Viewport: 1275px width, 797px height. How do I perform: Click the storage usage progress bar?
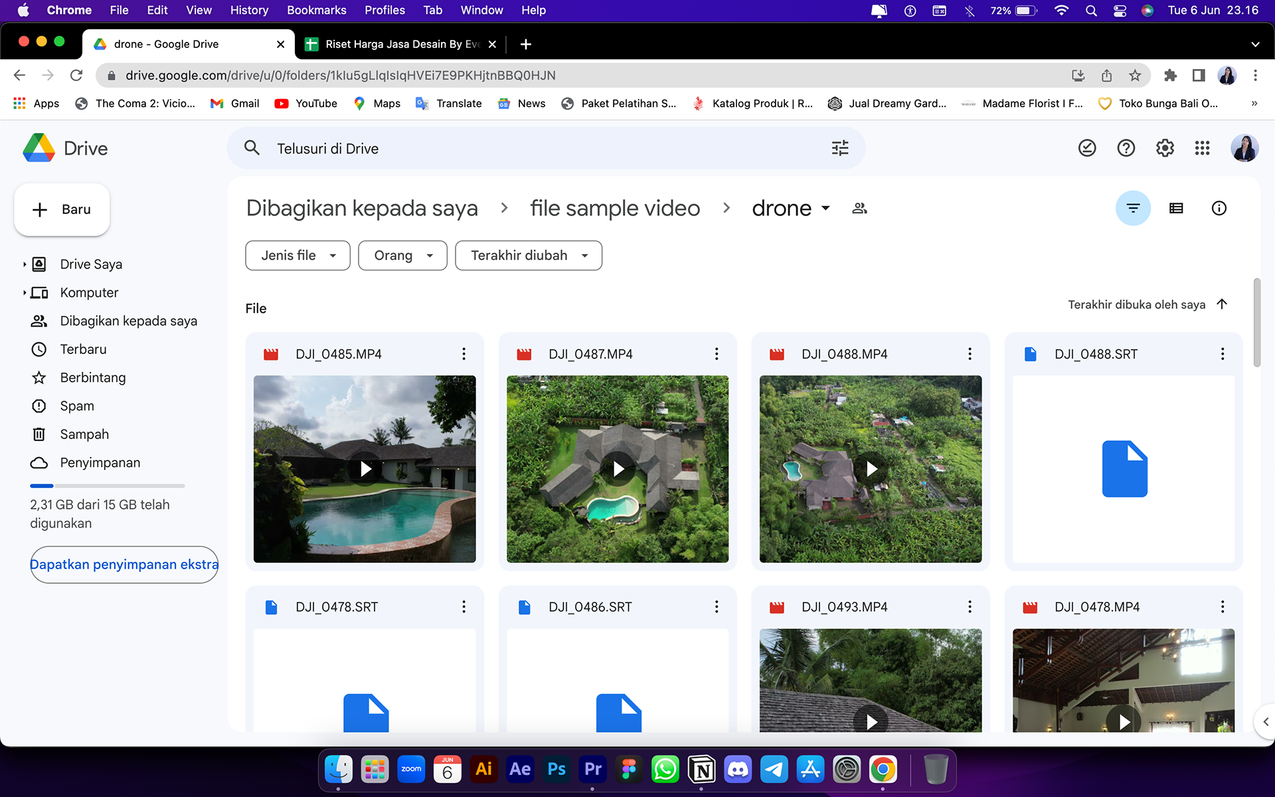tap(107, 486)
